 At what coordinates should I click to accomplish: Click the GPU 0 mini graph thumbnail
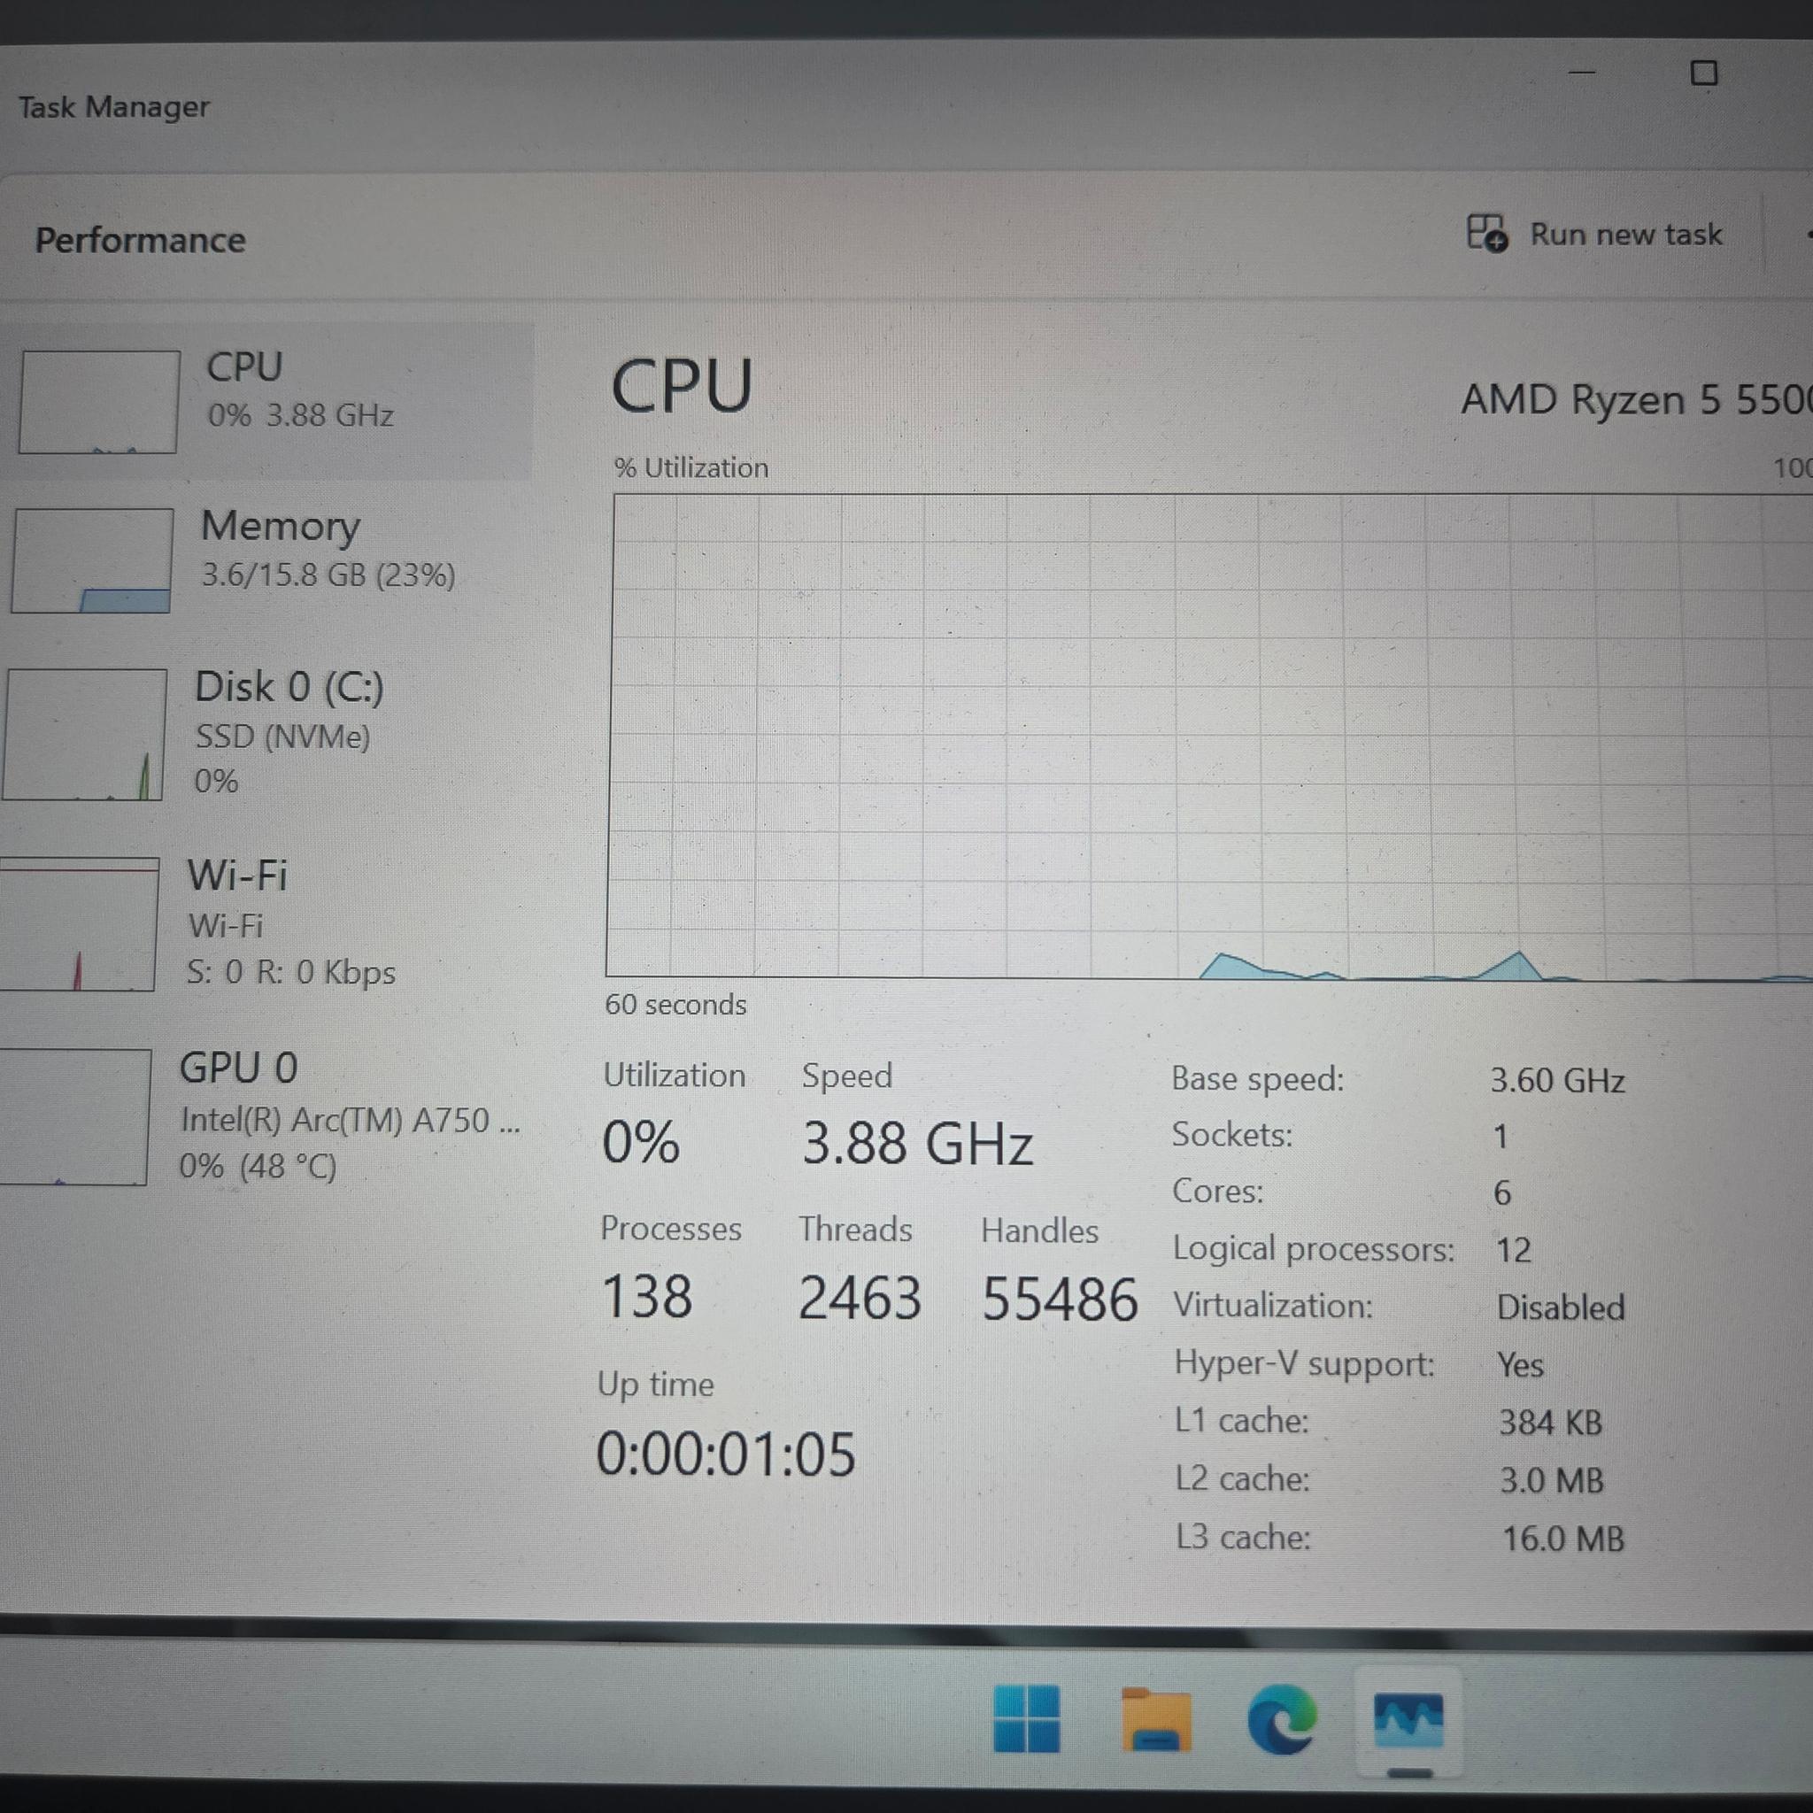point(73,1118)
